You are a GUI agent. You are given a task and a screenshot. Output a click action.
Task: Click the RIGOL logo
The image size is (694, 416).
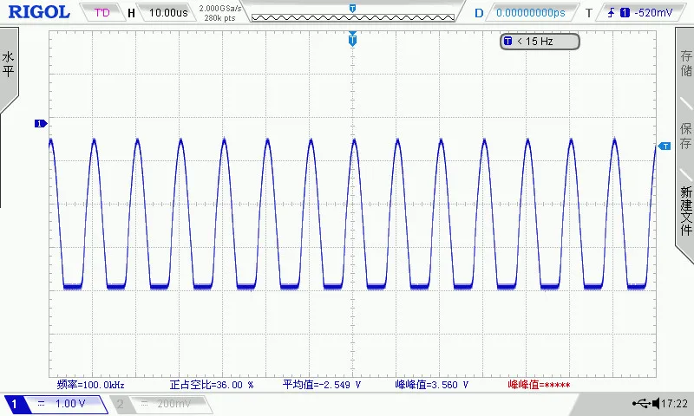(x=39, y=12)
